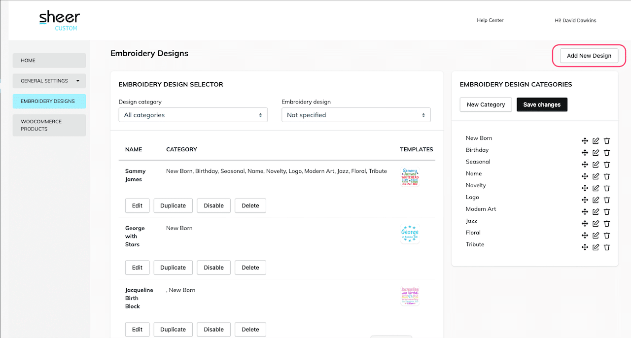Open the Design category dropdown
631x338 pixels.
(193, 115)
